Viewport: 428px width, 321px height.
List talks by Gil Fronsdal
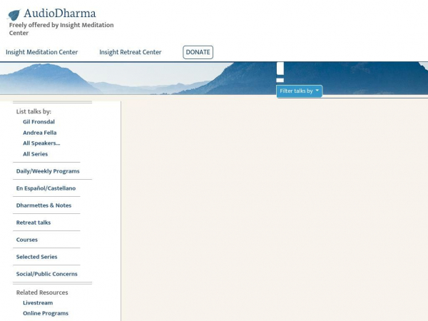[39, 122]
